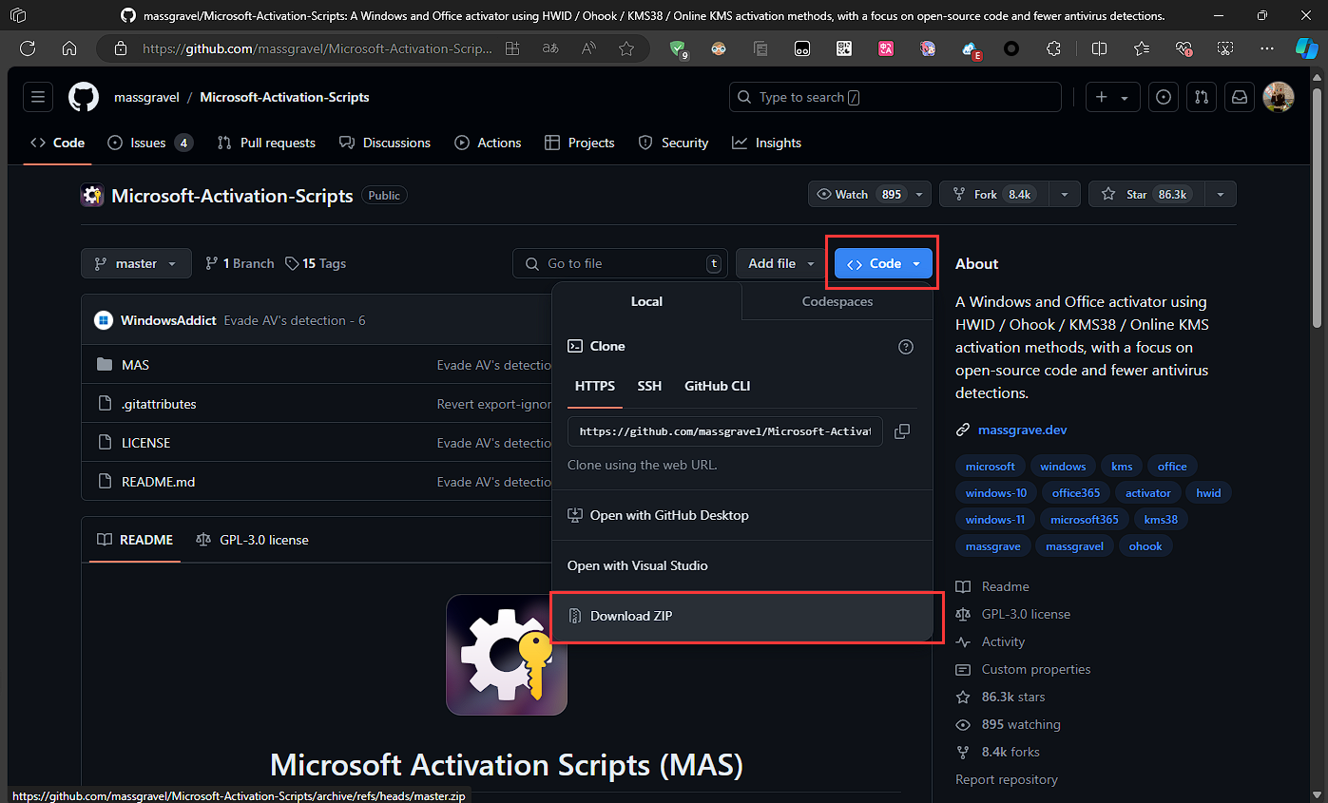Switch to Codespaces tab in Code popup
The height and width of the screenshot is (803, 1328).
(x=837, y=301)
